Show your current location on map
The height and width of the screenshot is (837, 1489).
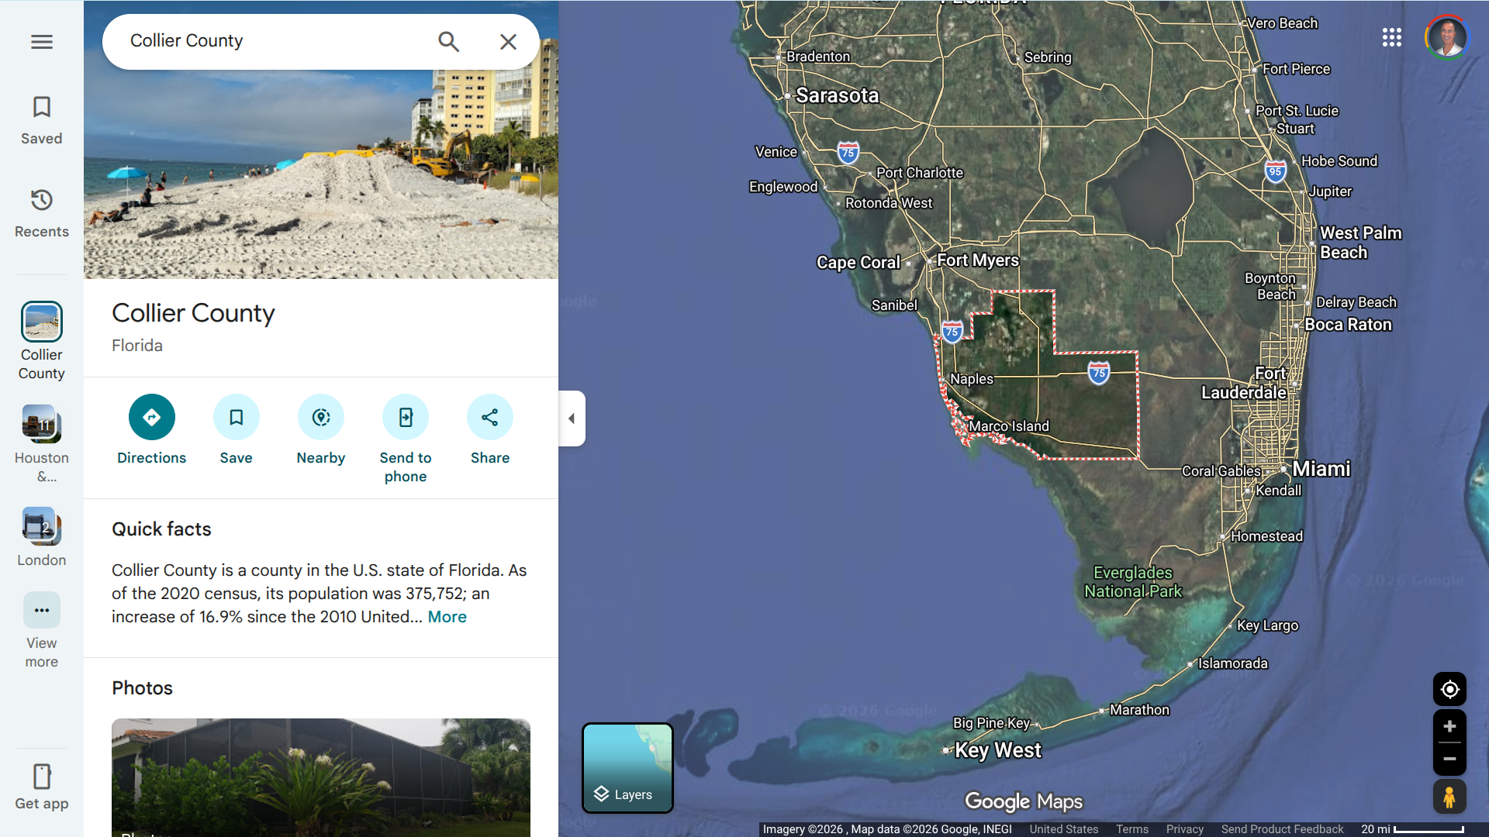pyautogui.click(x=1449, y=689)
